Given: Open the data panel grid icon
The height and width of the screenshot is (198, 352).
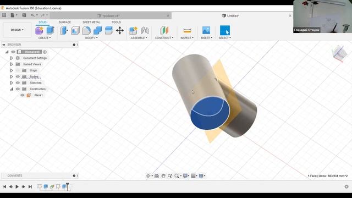Looking at the screenshot, I should (x=4, y=15).
